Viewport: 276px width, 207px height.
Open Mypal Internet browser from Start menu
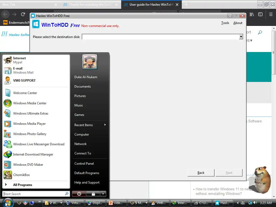[x=36, y=60]
